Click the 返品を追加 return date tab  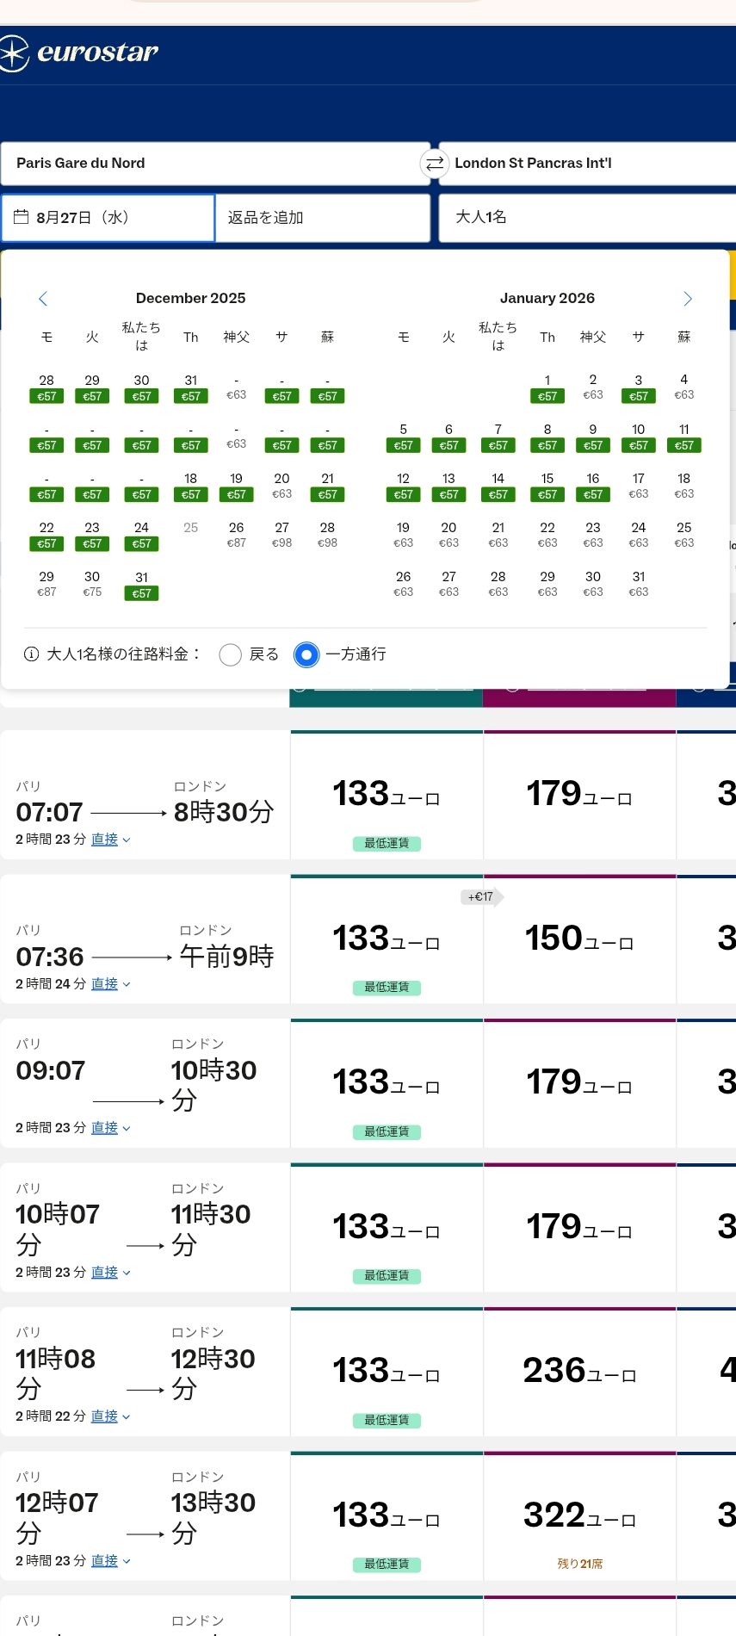point(322,218)
